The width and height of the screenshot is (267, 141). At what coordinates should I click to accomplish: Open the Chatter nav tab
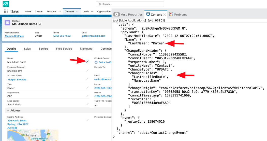[39, 11]
